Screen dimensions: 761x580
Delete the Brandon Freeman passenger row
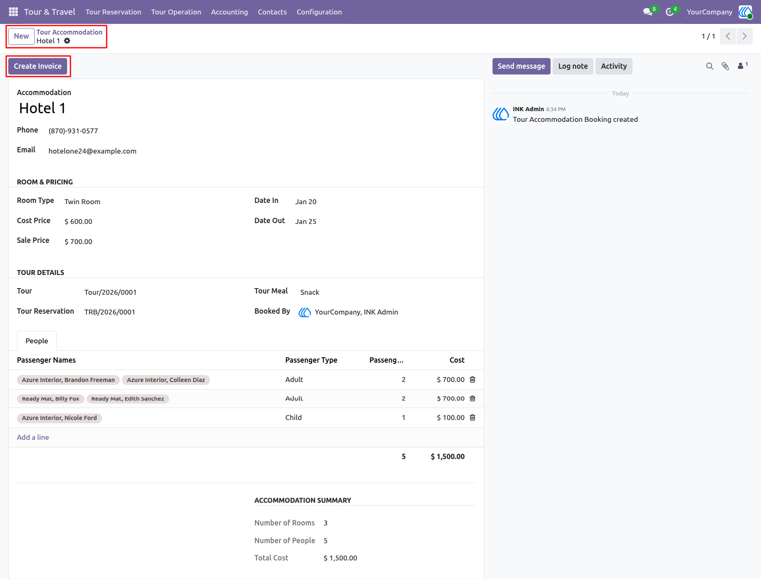tap(473, 380)
